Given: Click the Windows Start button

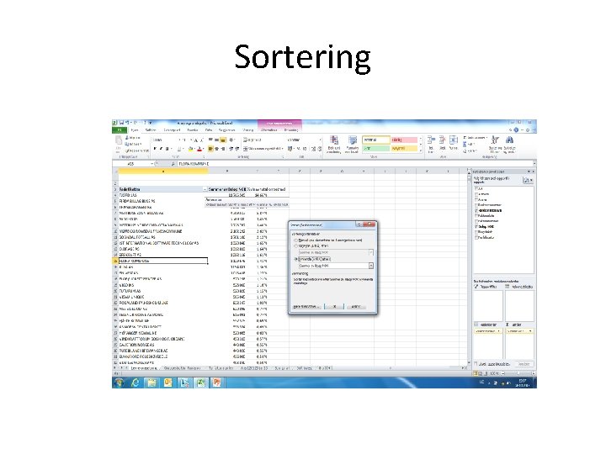Looking at the screenshot, I should pyautogui.click(x=119, y=383).
